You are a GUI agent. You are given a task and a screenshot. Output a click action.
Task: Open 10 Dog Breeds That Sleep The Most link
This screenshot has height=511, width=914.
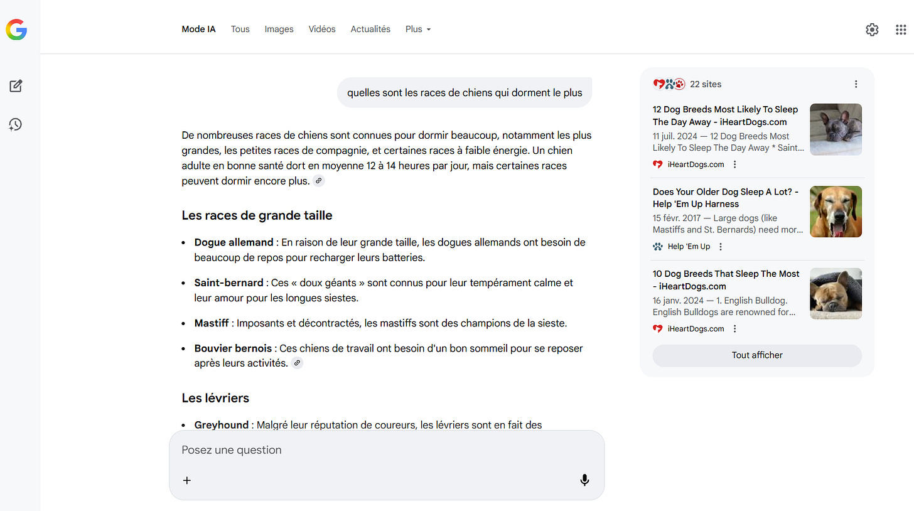pos(726,280)
